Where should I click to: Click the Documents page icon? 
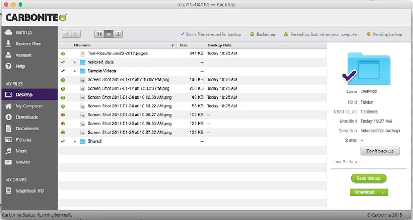pyautogui.click(x=8, y=128)
